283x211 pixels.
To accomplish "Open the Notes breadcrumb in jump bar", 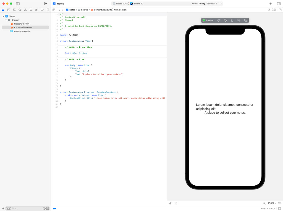I will [x=70, y=10].
